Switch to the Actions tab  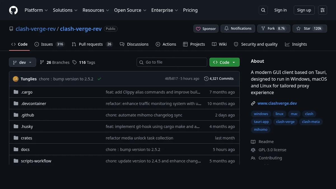click(x=166, y=44)
